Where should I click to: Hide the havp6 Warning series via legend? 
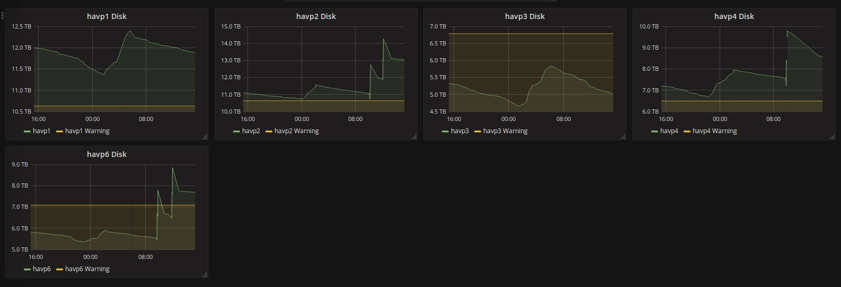tap(87, 269)
